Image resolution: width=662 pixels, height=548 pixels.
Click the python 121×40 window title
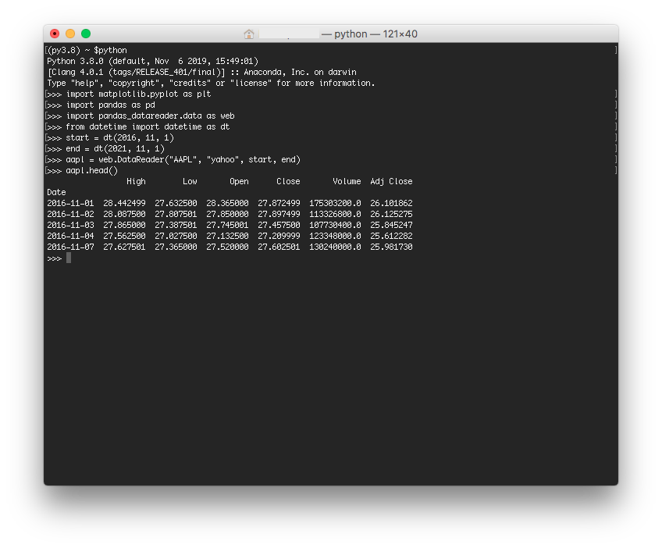click(x=369, y=34)
